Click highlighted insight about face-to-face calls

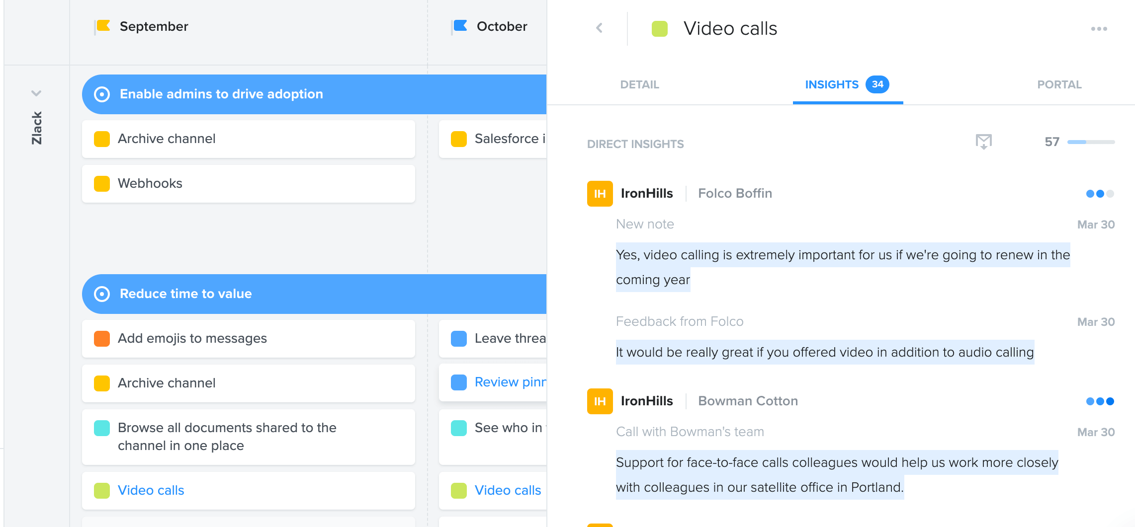pos(837,475)
